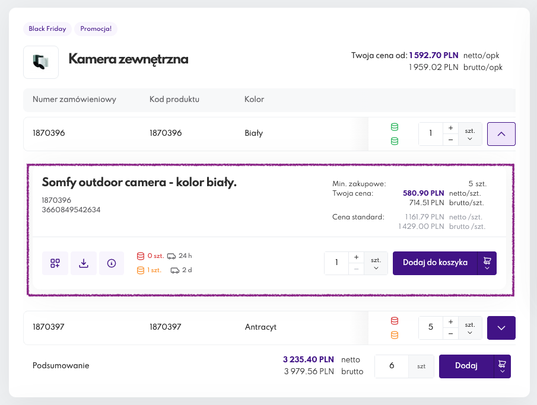Open szt. unit dropdown in Antracyt row
The width and height of the screenshot is (537, 405).
click(470, 327)
